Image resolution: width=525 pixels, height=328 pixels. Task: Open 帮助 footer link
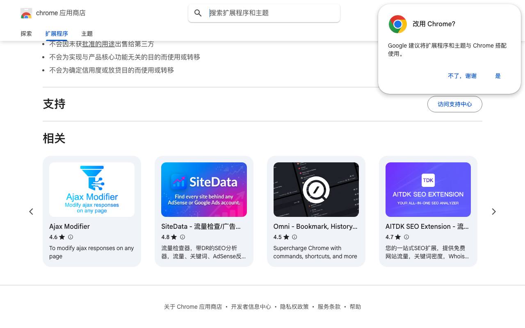pyautogui.click(x=355, y=307)
